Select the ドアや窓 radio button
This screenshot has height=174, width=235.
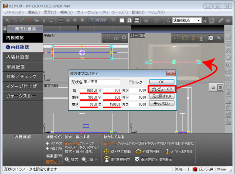48,144
